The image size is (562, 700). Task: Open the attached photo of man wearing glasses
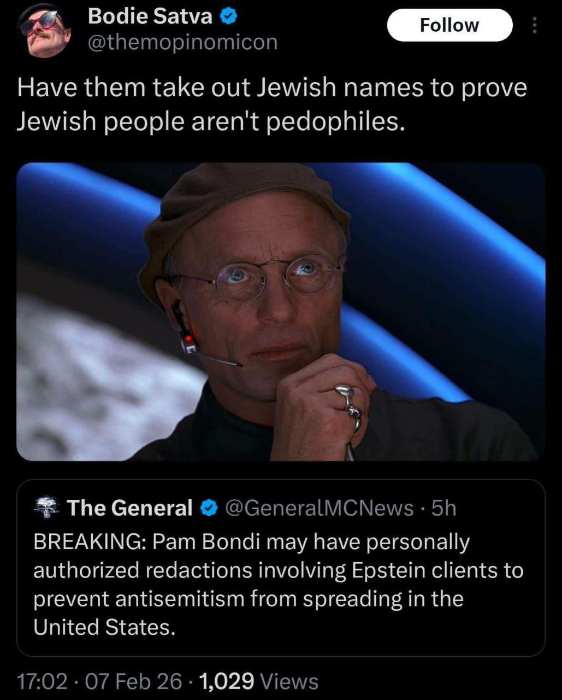click(x=281, y=312)
